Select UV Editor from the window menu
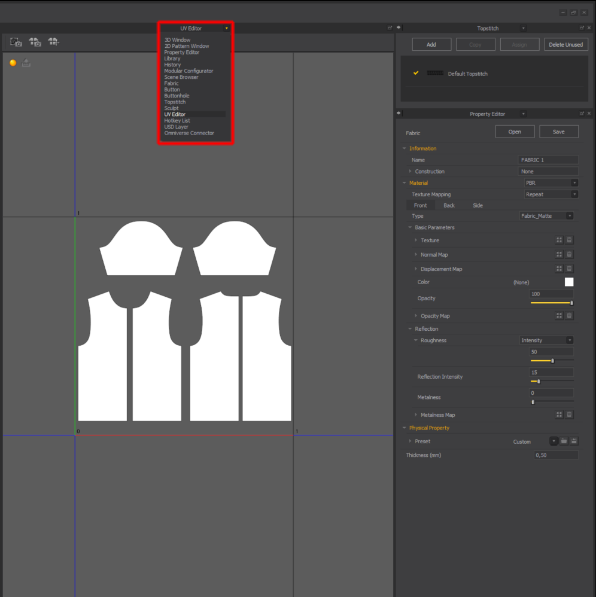596x597 pixels. click(x=177, y=114)
